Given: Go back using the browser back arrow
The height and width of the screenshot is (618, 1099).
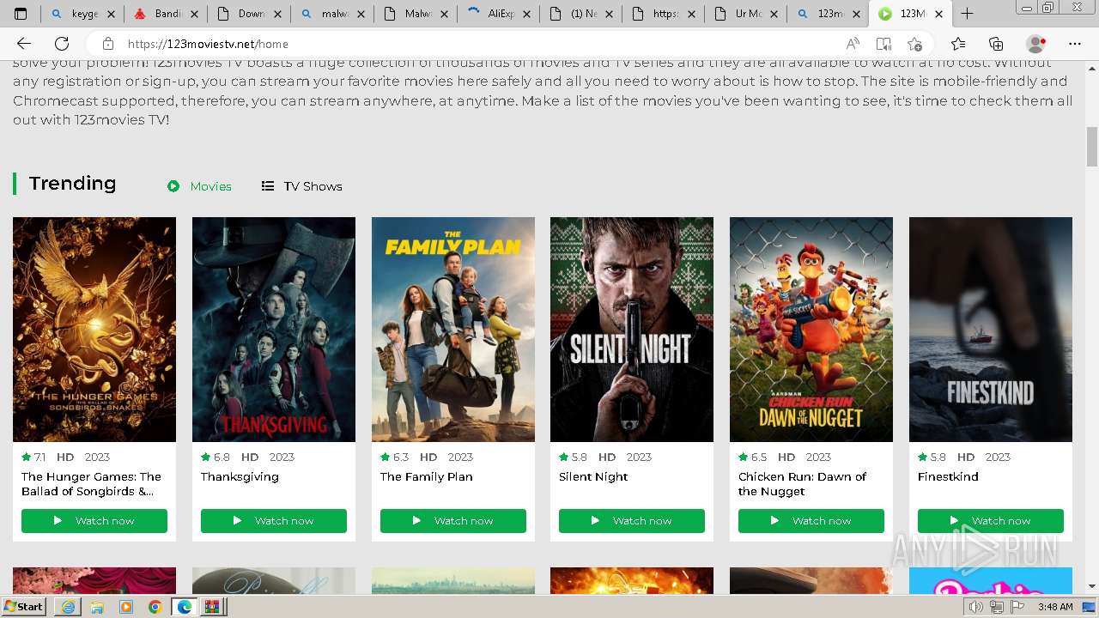Looking at the screenshot, I should [x=24, y=44].
